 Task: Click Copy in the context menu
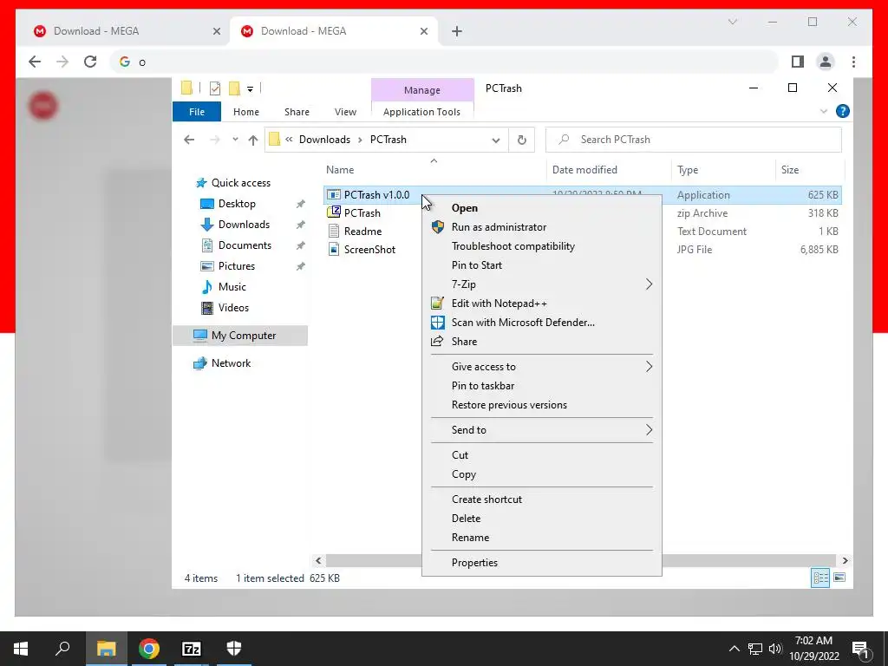[541, 474]
